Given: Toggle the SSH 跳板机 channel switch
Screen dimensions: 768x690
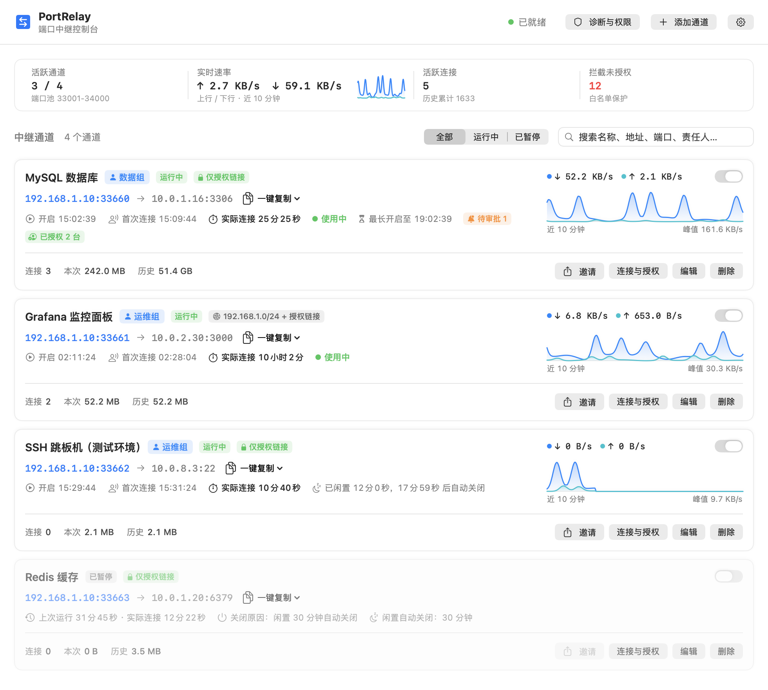Looking at the screenshot, I should 728,446.
